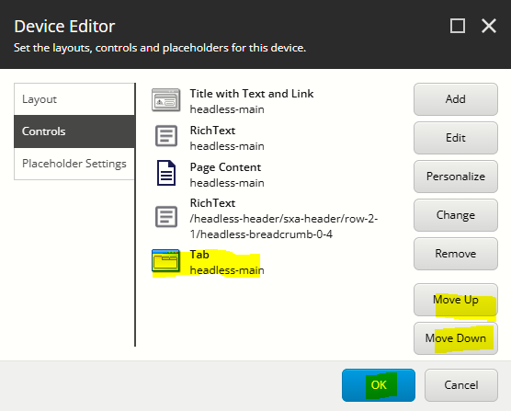Maximize the Device Editor dialog

[458, 26]
